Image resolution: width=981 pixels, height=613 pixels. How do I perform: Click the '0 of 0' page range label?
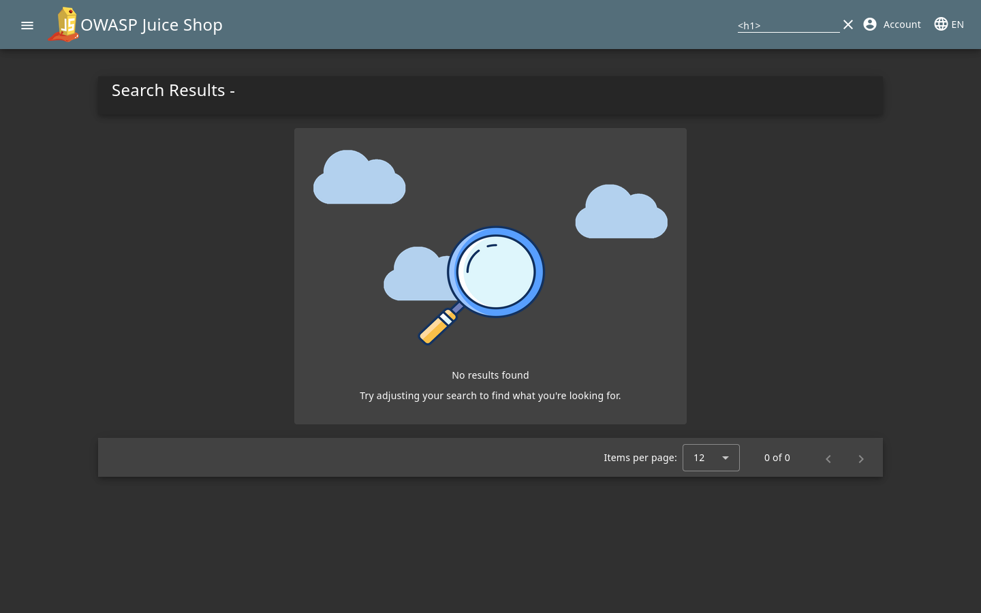(777, 458)
